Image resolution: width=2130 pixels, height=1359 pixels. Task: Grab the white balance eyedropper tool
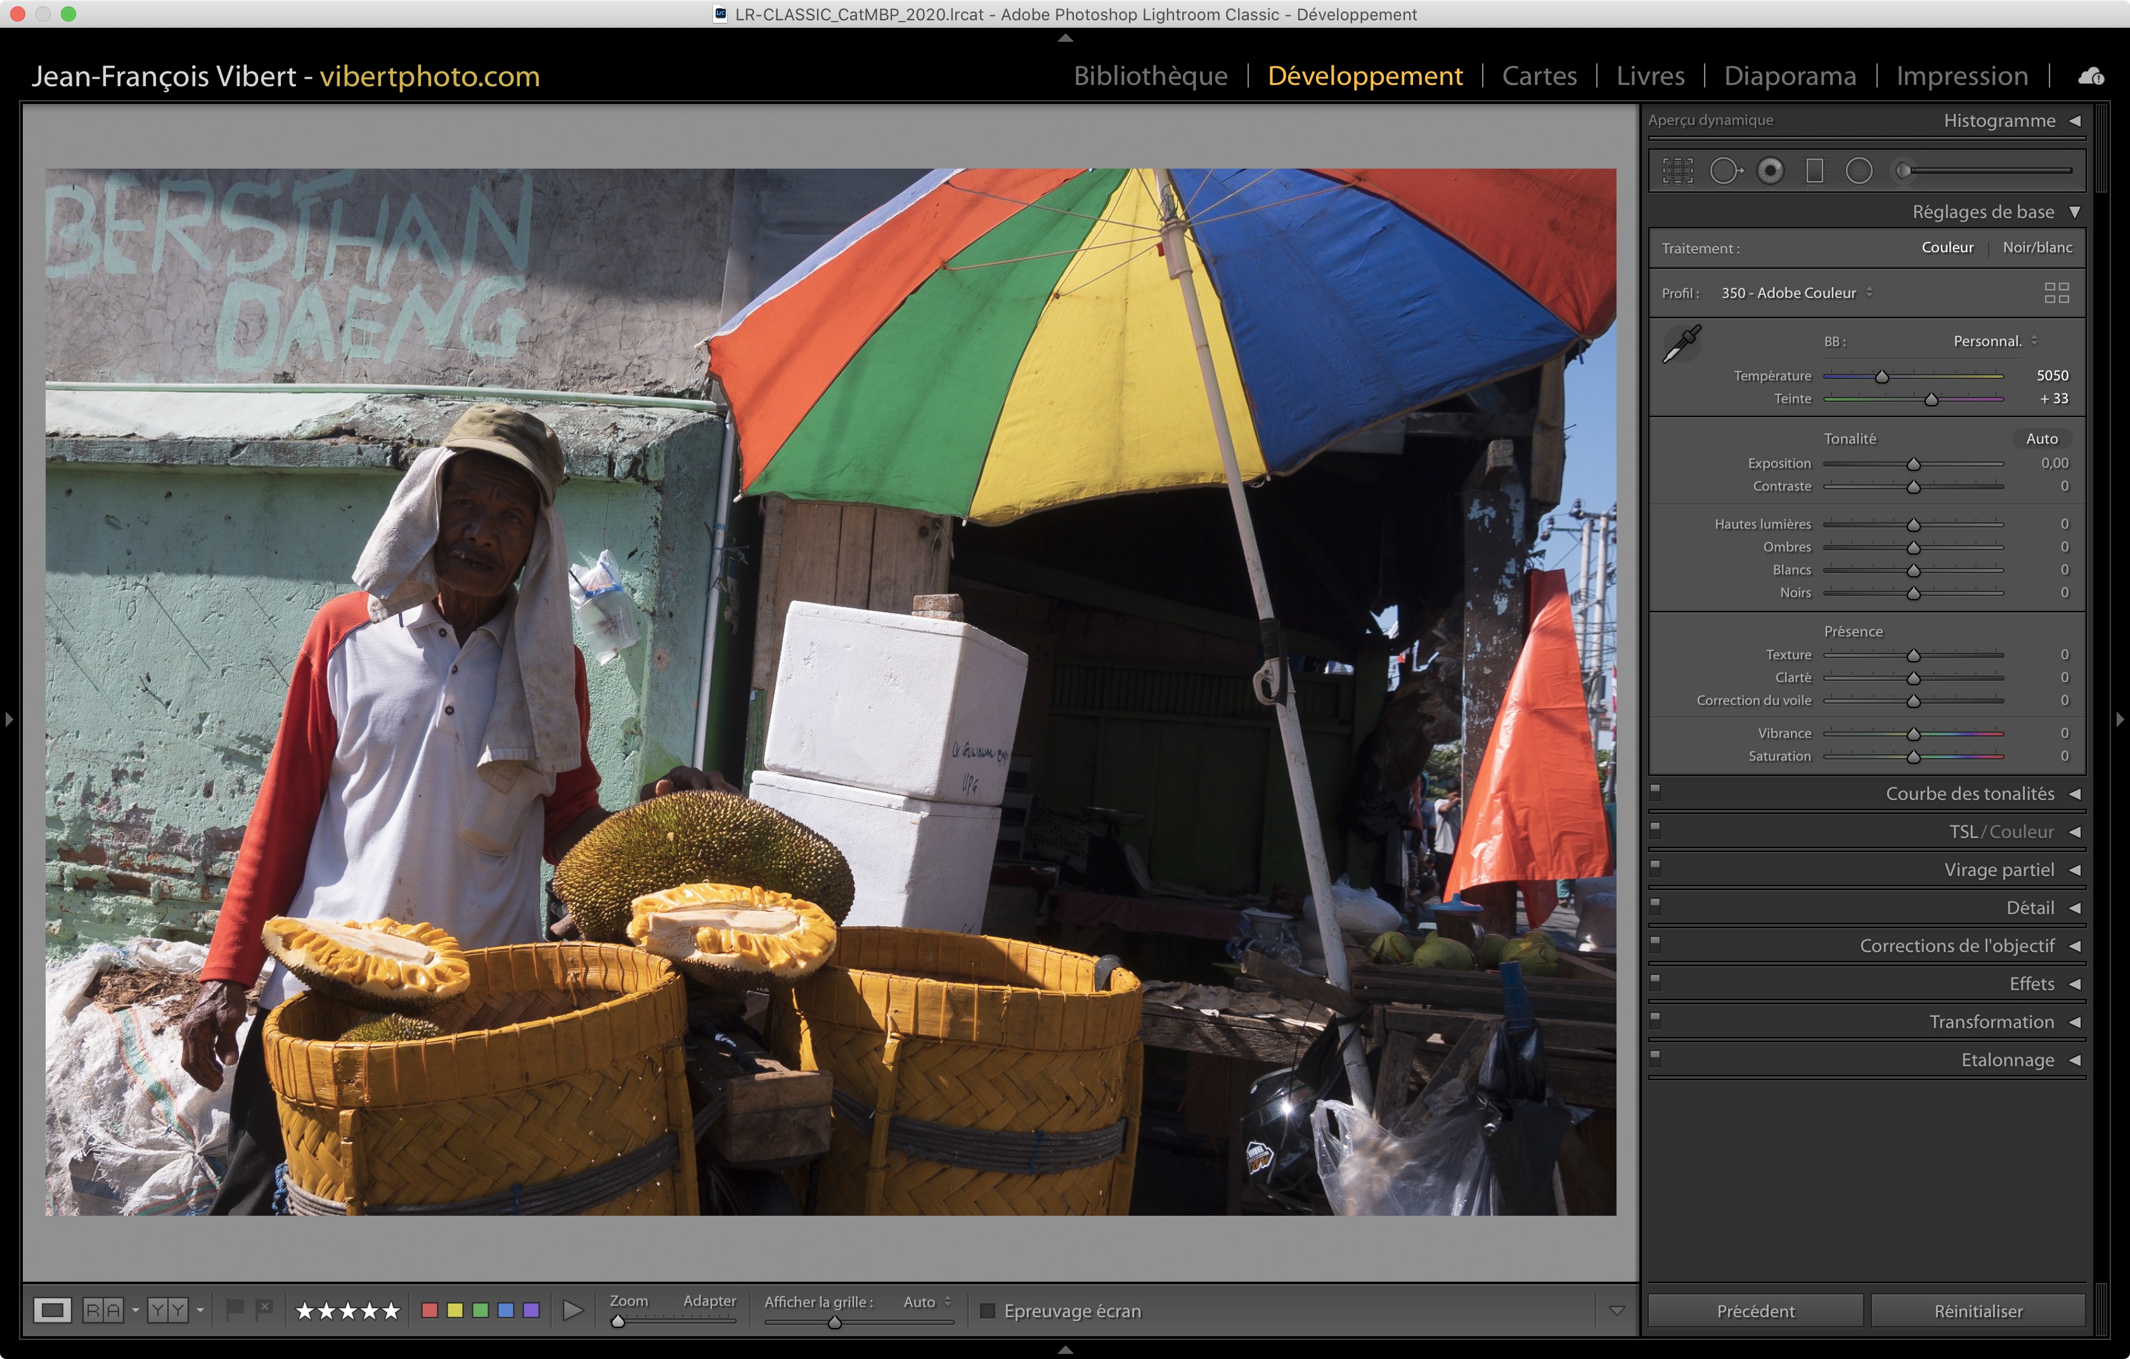tap(1682, 343)
